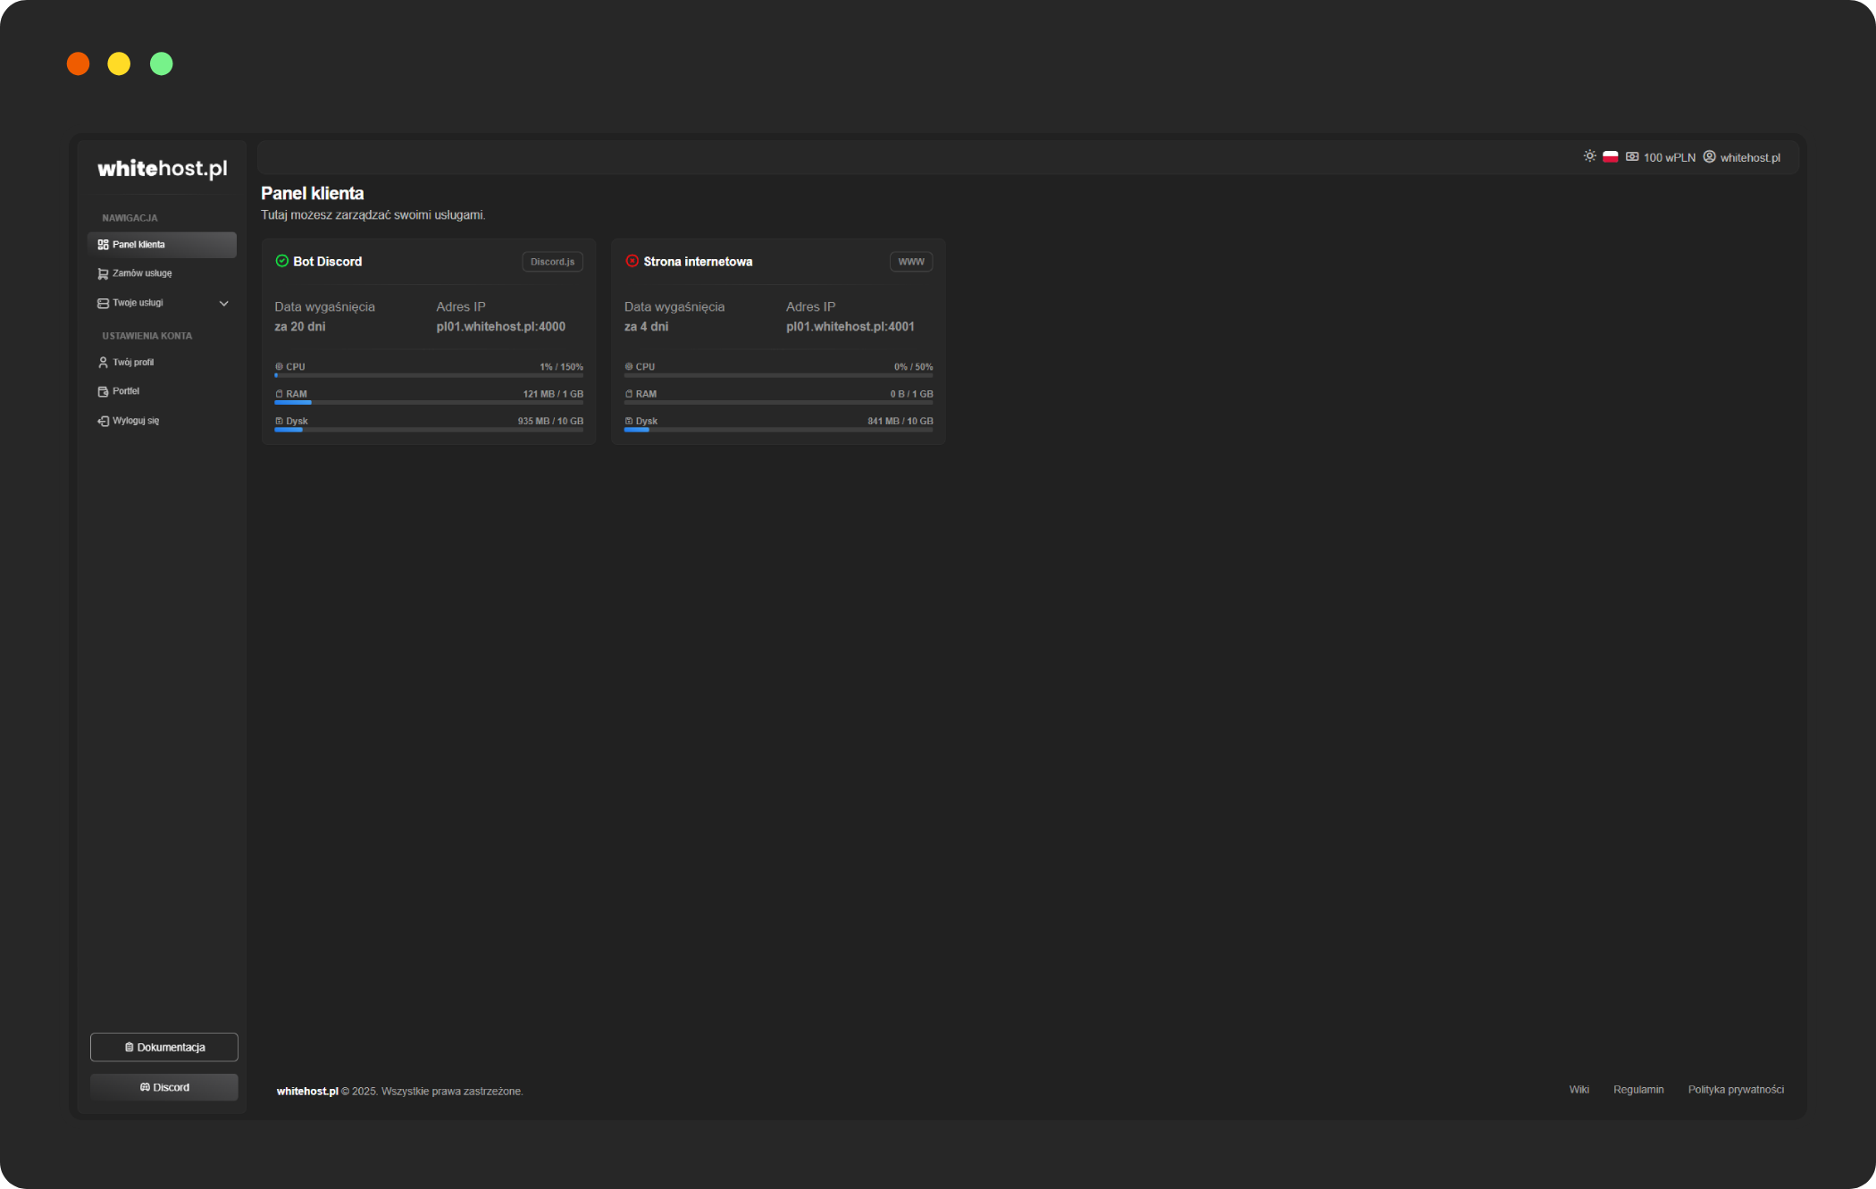Click Bot Discord Dysk usage bar
This screenshot has width=1876, height=1189.
(429, 430)
